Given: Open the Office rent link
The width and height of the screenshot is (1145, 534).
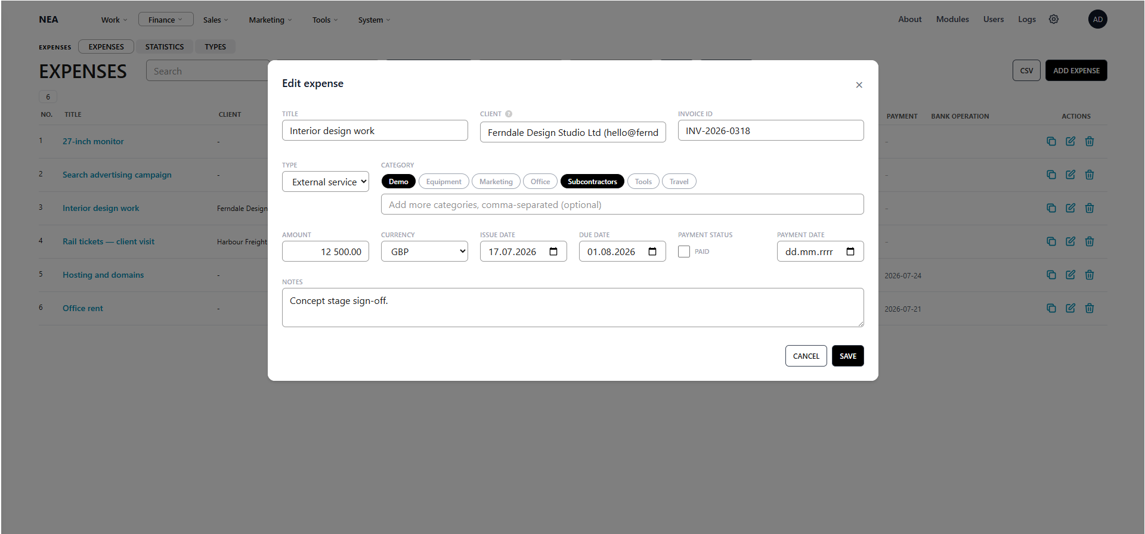Looking at the screenshot, I should click(x=83, y=308).
